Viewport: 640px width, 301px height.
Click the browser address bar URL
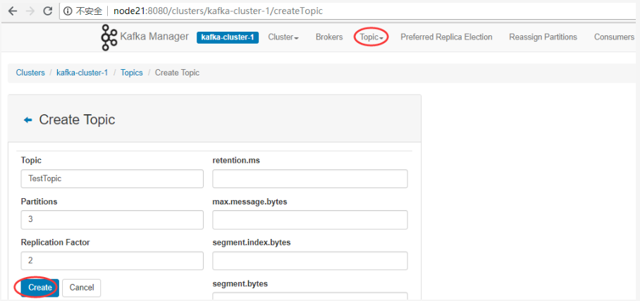pos(218,11)
